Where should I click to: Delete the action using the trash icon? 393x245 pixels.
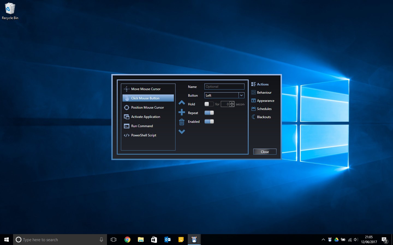(x=182, y=122)
